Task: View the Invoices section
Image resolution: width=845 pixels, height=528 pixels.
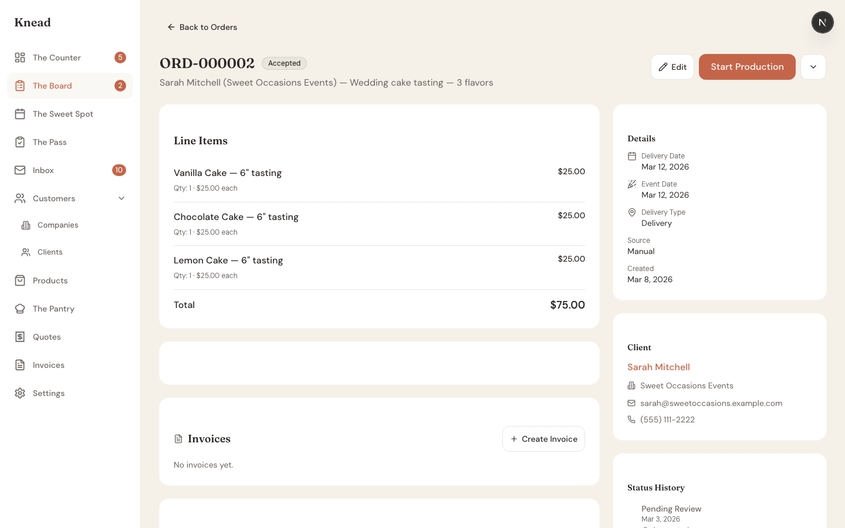Action: click(48, 365)
